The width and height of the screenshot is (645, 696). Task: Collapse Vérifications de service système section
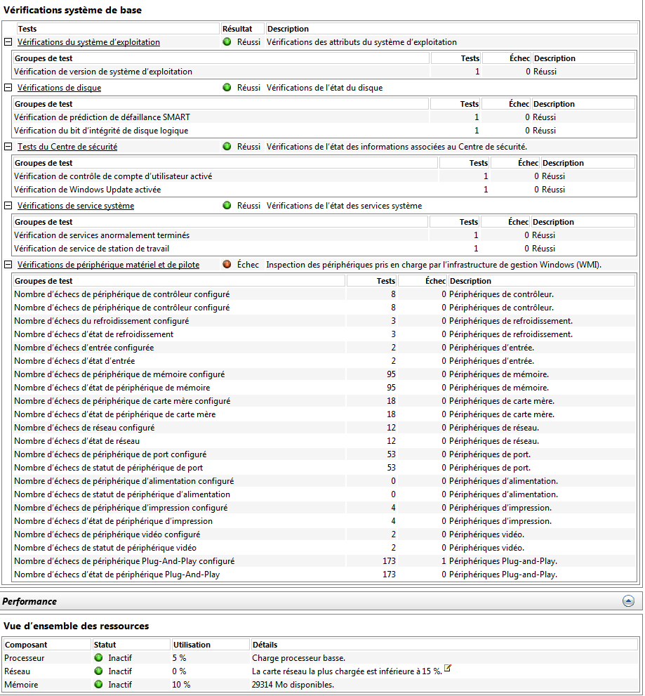tap(8, 206)
